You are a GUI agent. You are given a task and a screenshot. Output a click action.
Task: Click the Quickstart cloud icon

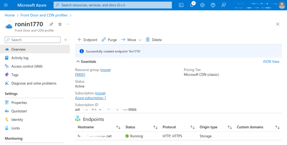click(7, 111)
